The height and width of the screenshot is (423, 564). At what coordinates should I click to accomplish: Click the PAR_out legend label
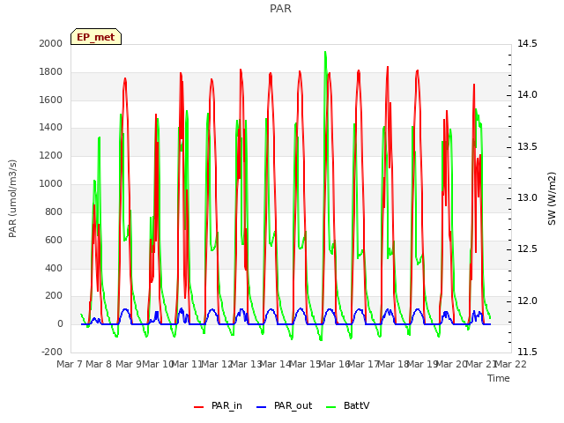point(293,405)
